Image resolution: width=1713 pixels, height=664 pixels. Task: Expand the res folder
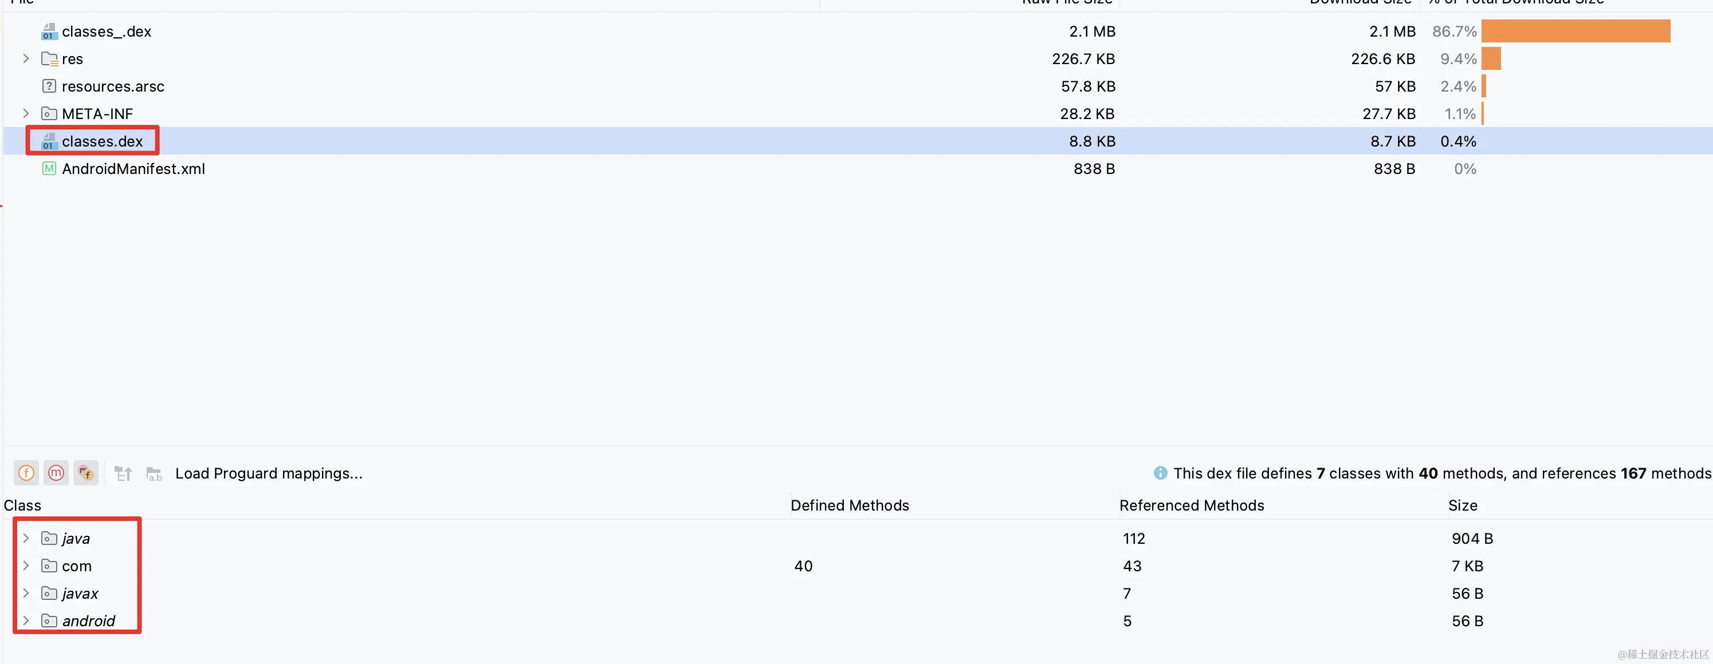click(x=26, y=58)
